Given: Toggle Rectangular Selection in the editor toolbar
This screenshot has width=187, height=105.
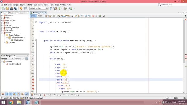Looking at the screenshot, I should 72,16.
